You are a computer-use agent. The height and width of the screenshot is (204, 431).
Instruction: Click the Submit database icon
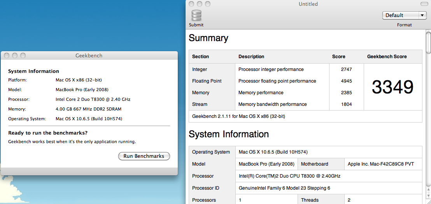click(x=196, y=16)
